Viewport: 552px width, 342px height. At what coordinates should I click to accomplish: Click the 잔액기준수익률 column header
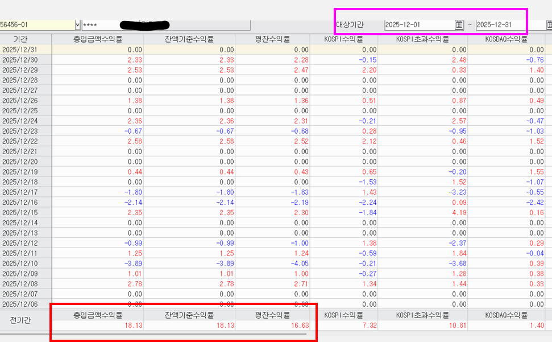coord(189,39)
